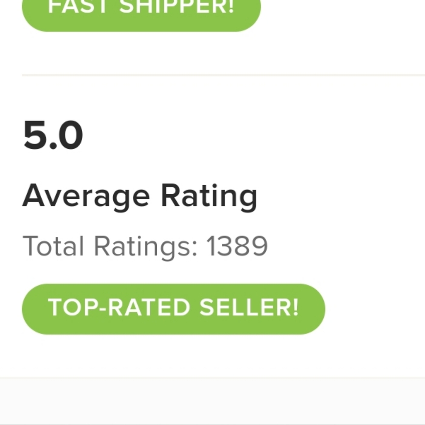Click the word "Average" in the heading
The image size is (425, 425).
pos(86,197)
